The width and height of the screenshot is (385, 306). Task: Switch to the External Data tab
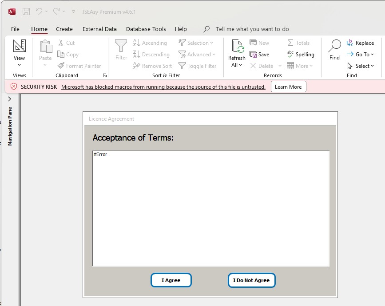99,29
